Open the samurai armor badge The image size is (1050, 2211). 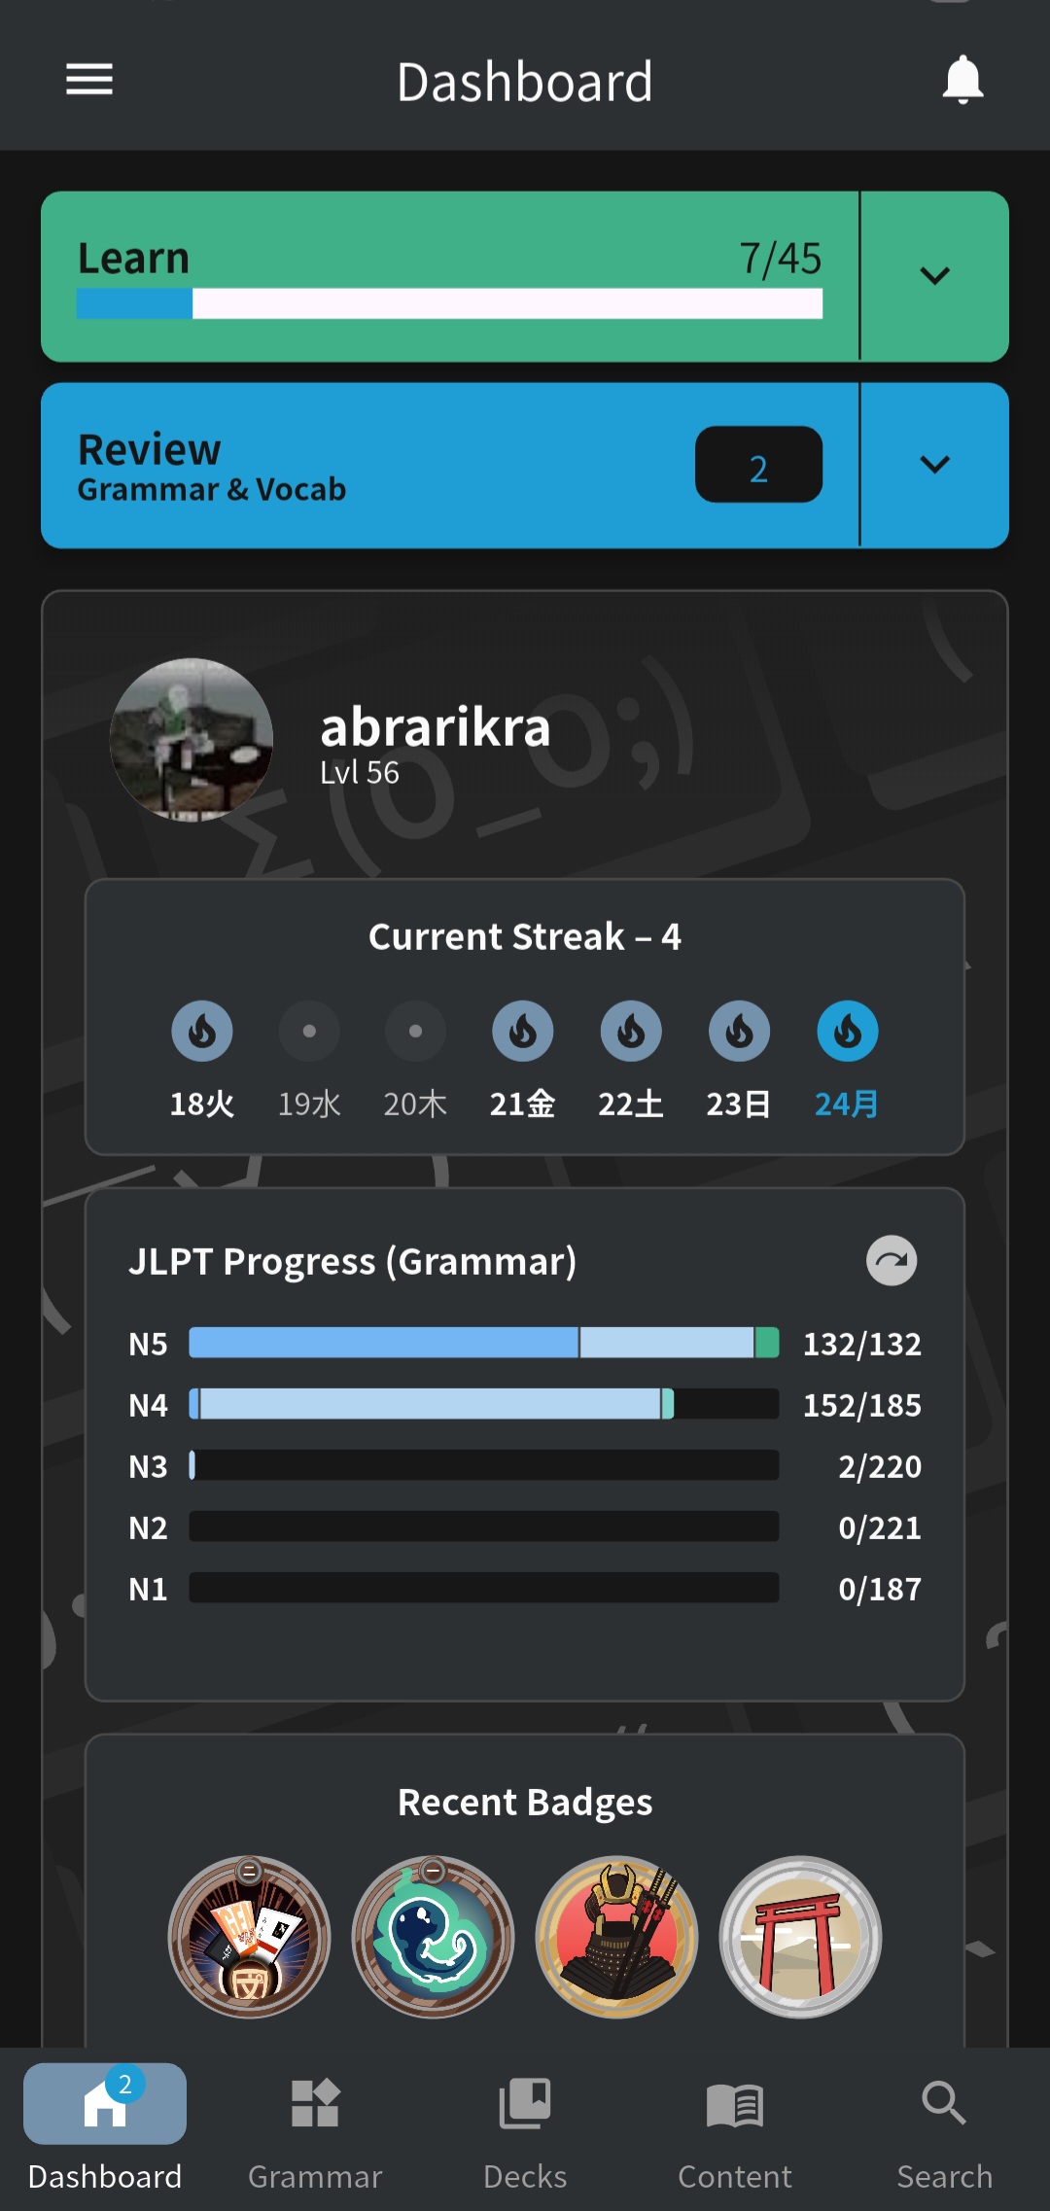coord(616,1937)
